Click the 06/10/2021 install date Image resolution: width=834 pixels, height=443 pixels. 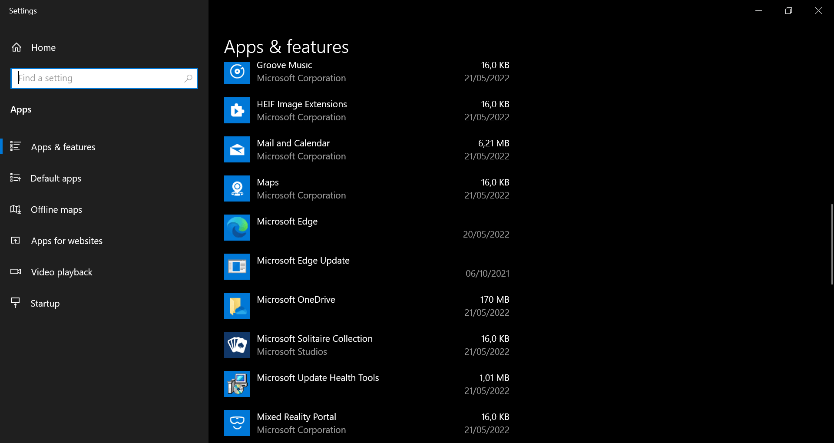point(487,274)
